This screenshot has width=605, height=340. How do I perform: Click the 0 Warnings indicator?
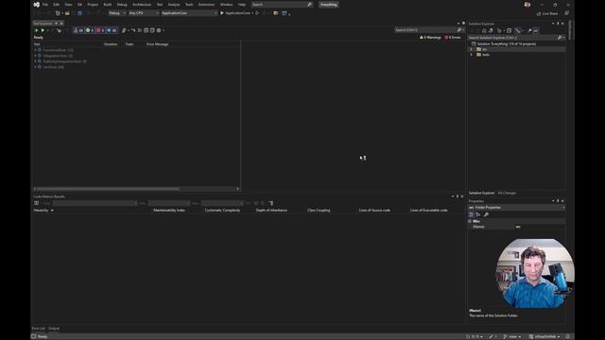tap(430, 38)
